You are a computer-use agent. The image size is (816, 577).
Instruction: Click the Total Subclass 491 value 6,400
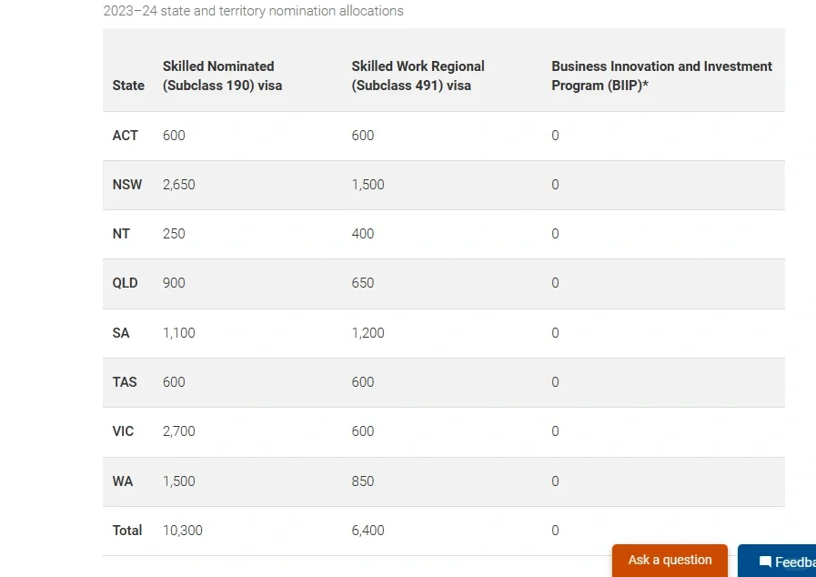pyautogui.click(x=368, y=531)
